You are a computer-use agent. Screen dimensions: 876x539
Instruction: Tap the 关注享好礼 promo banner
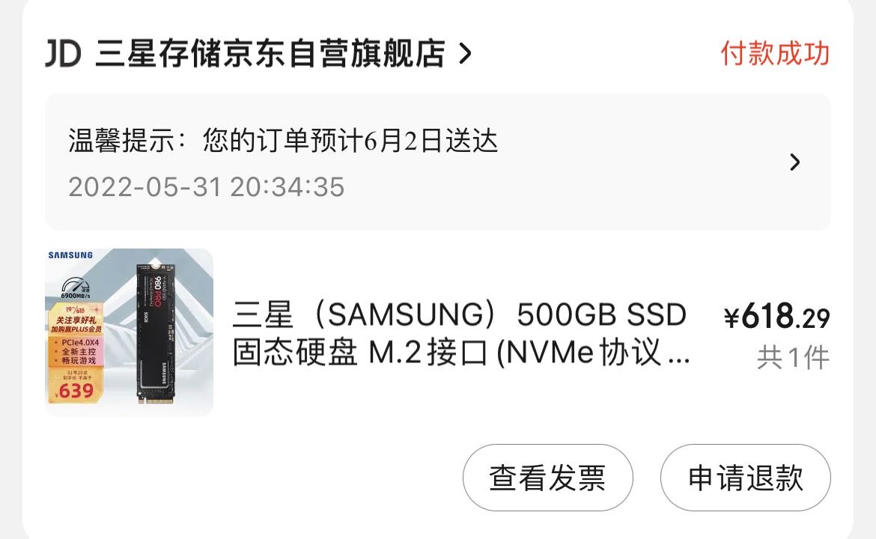[76, 320]
